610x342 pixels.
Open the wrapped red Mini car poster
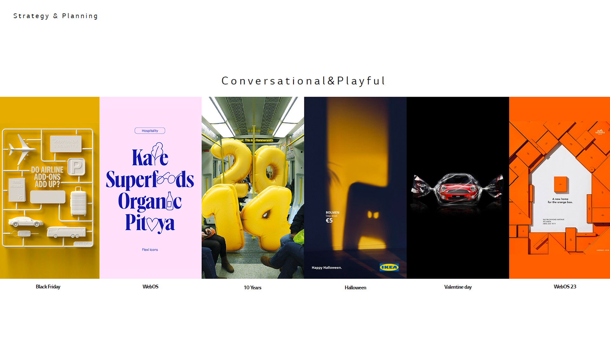[458, 188]
